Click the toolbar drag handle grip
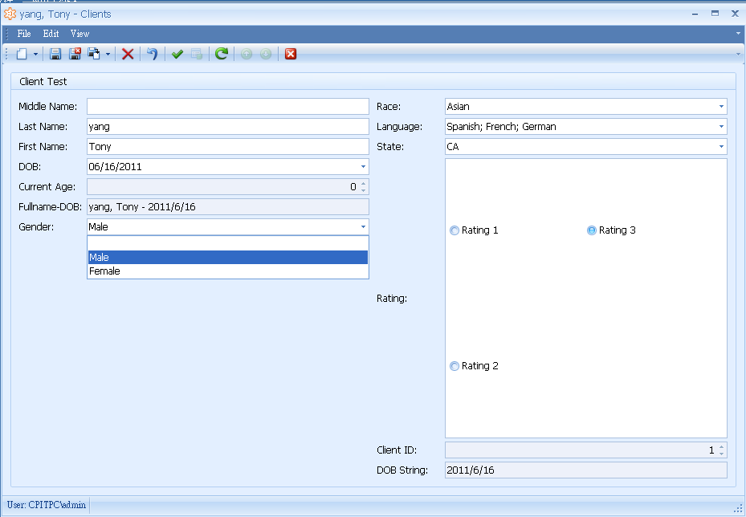The width and height of the screenshot is (746, 517). click(6, 54)
